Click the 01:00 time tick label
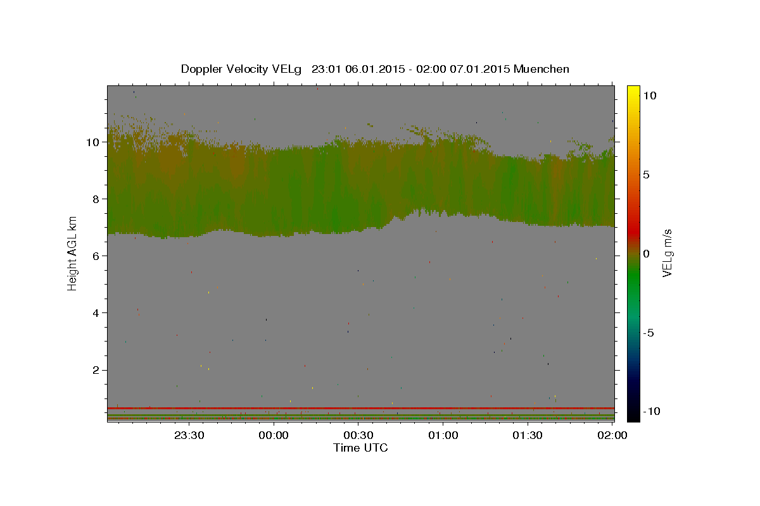This screenshot has height=506, width=760. point(443,435)
